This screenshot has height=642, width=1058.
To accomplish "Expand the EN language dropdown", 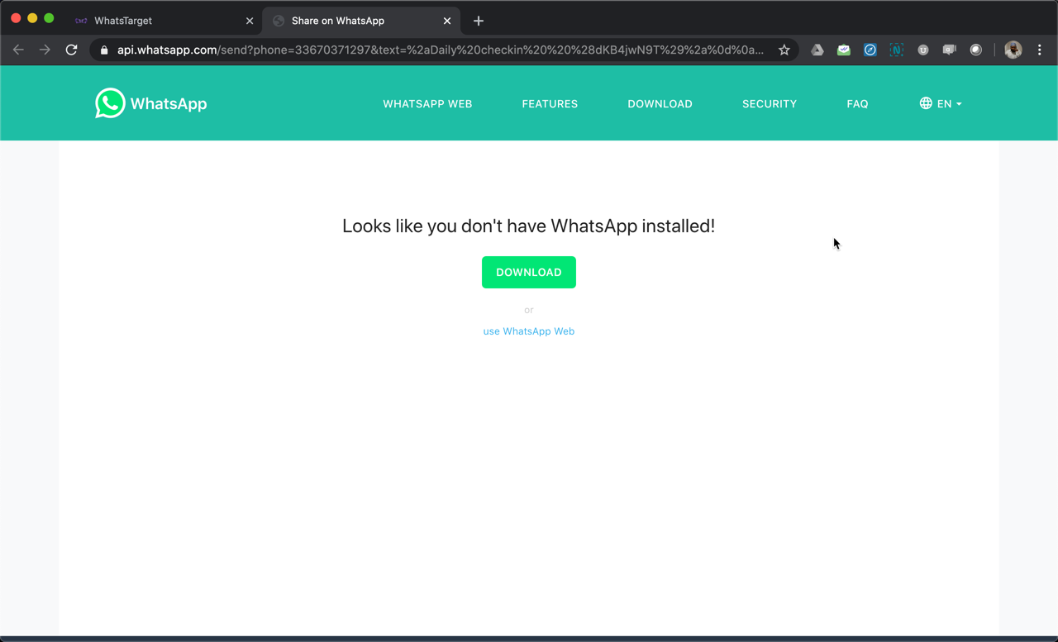I will pyautogui.click(x=941, y=103).
